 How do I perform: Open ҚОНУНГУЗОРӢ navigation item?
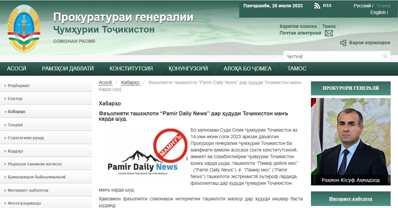pyautogui.click(x=188, y=68)
